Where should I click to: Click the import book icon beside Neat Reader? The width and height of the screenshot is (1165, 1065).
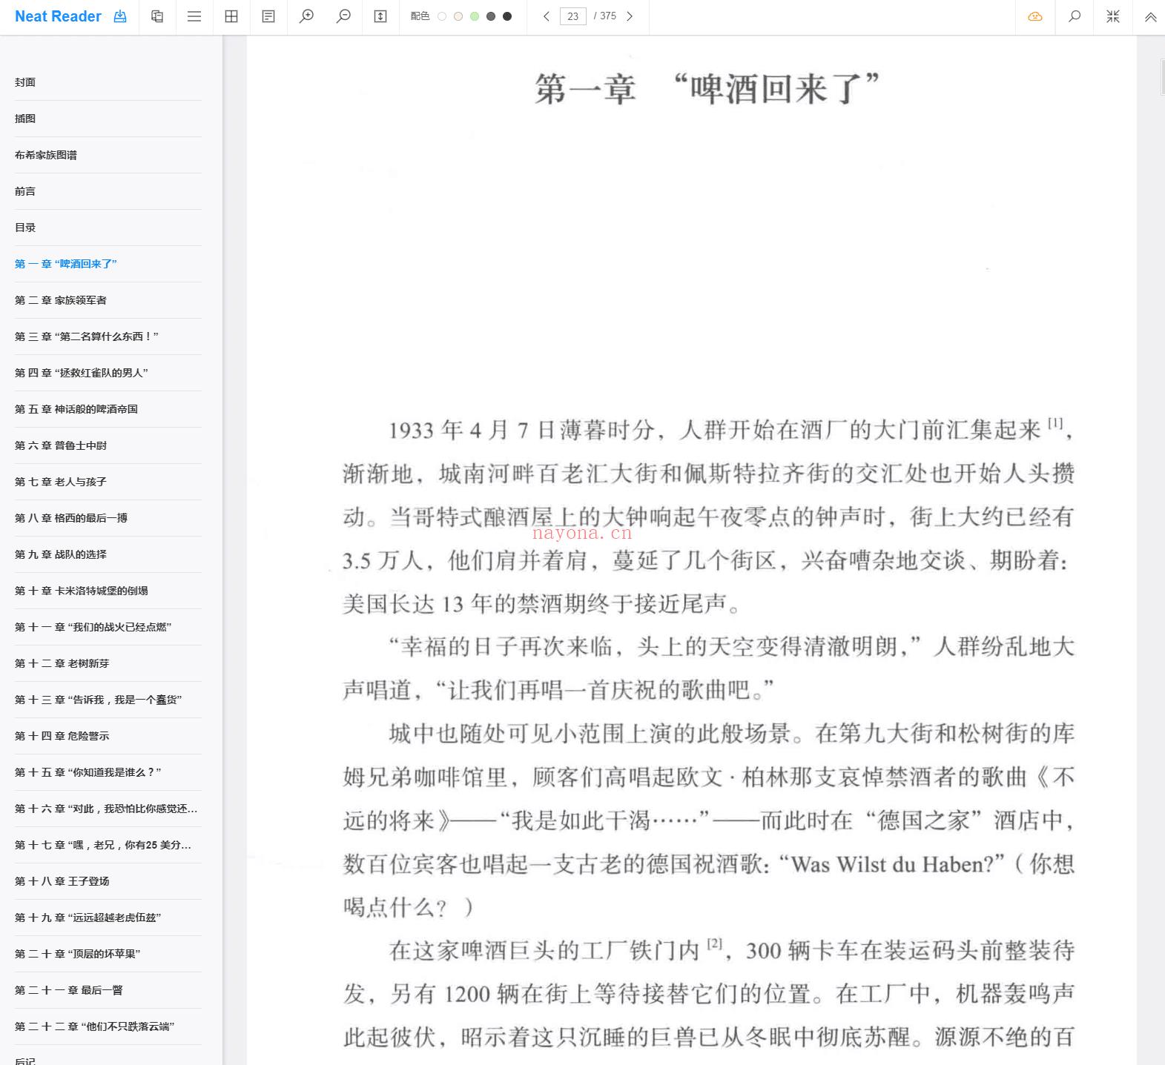(x=120, y=16)
